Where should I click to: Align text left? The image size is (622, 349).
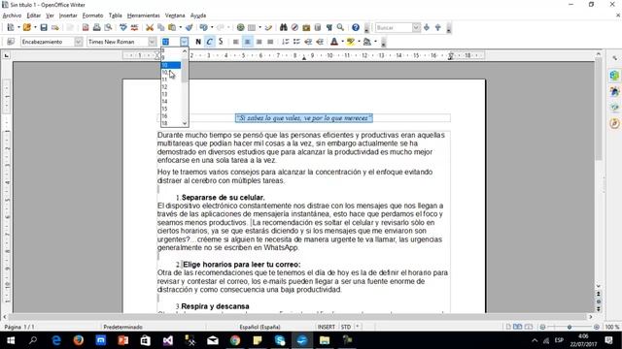(x=235, y=42)
